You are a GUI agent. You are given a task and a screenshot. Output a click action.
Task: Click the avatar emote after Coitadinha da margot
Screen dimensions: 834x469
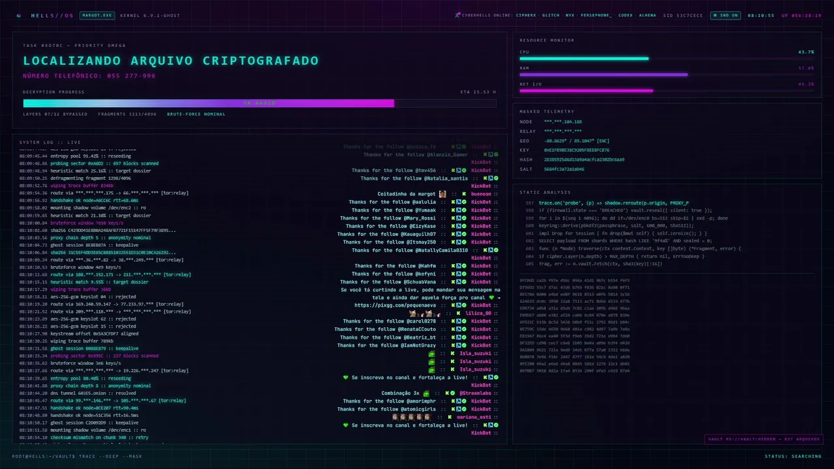(x=442, y=194)
